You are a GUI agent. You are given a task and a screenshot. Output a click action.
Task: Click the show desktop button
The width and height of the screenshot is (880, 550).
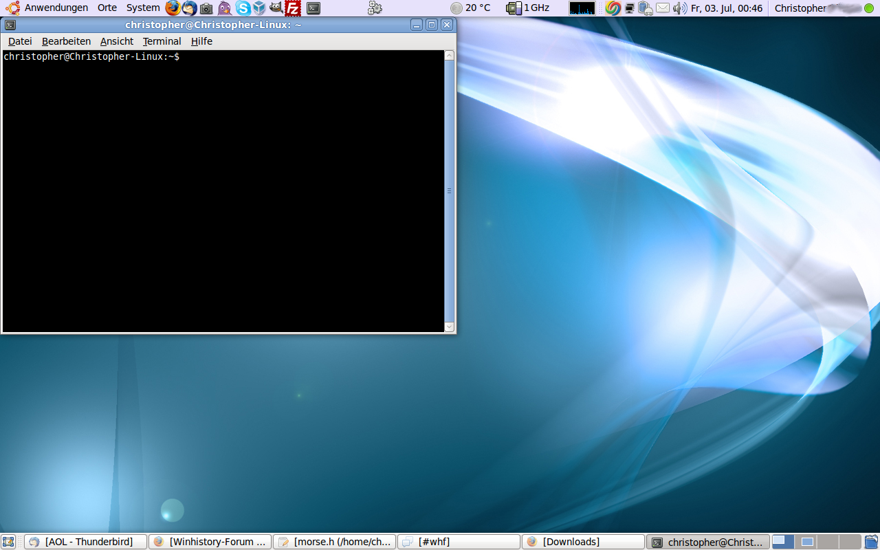pos(8,542)
